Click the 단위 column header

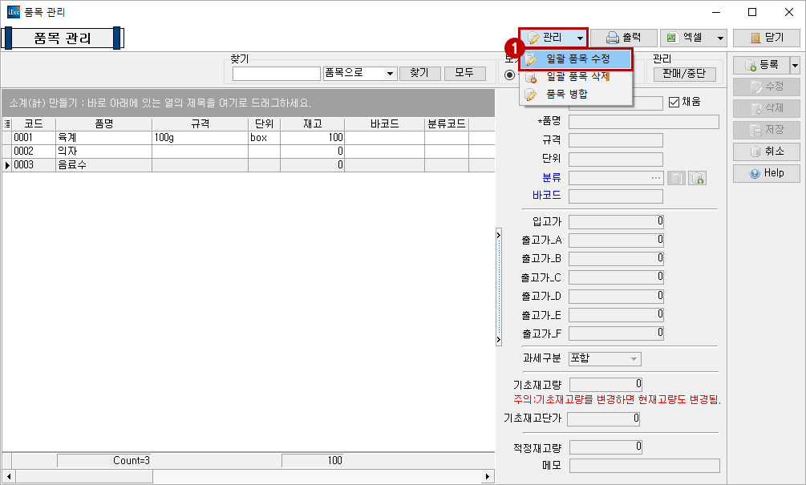click(264, 123)
